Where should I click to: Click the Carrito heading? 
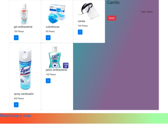pyautogui.click(x=113, y=2)
